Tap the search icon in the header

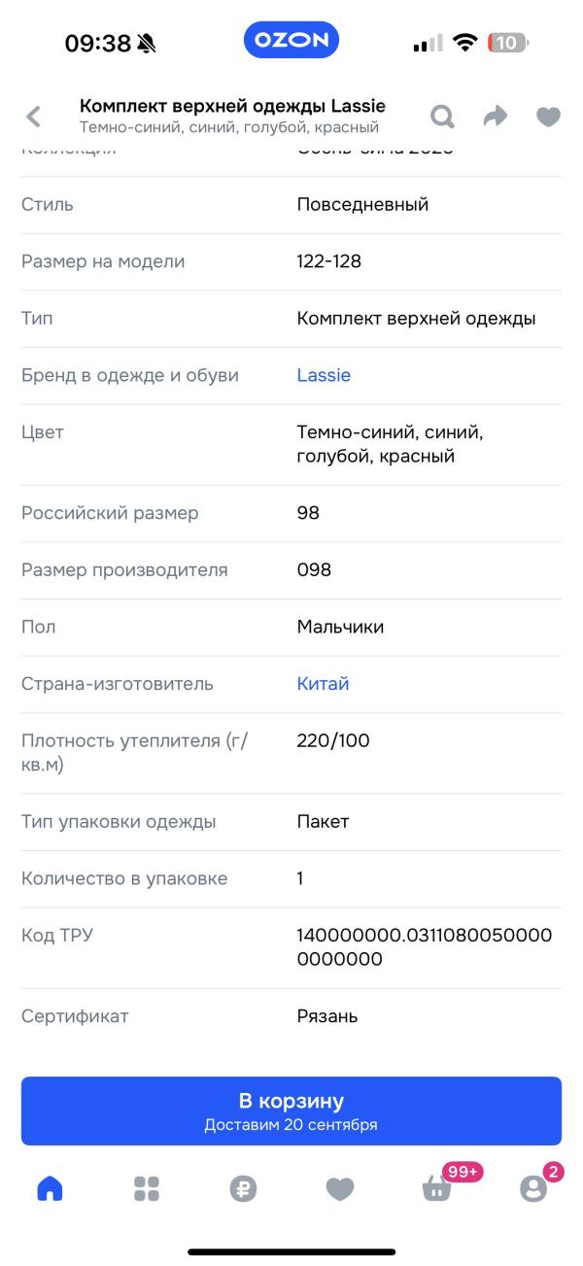[442, 115]
